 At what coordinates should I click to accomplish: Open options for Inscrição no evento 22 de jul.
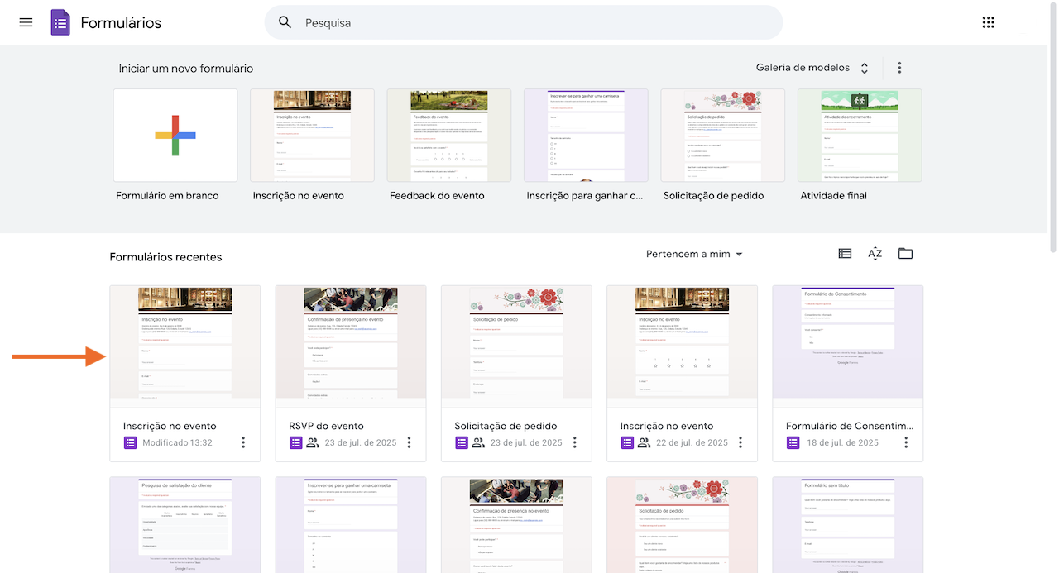(740, 442)
